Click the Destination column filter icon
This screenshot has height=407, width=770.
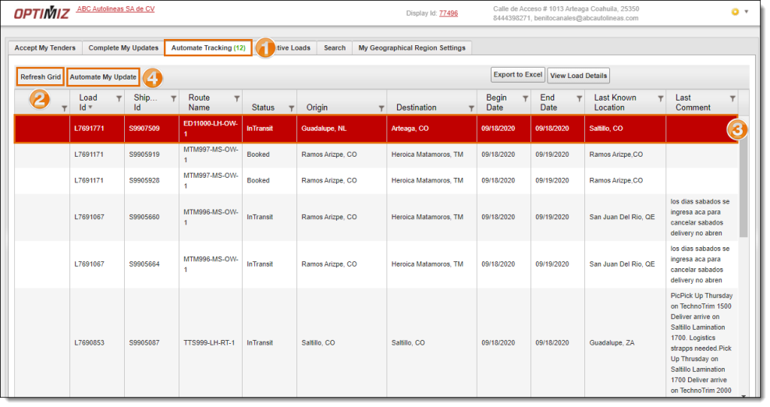pyautogui.click(x=470, y=108)
